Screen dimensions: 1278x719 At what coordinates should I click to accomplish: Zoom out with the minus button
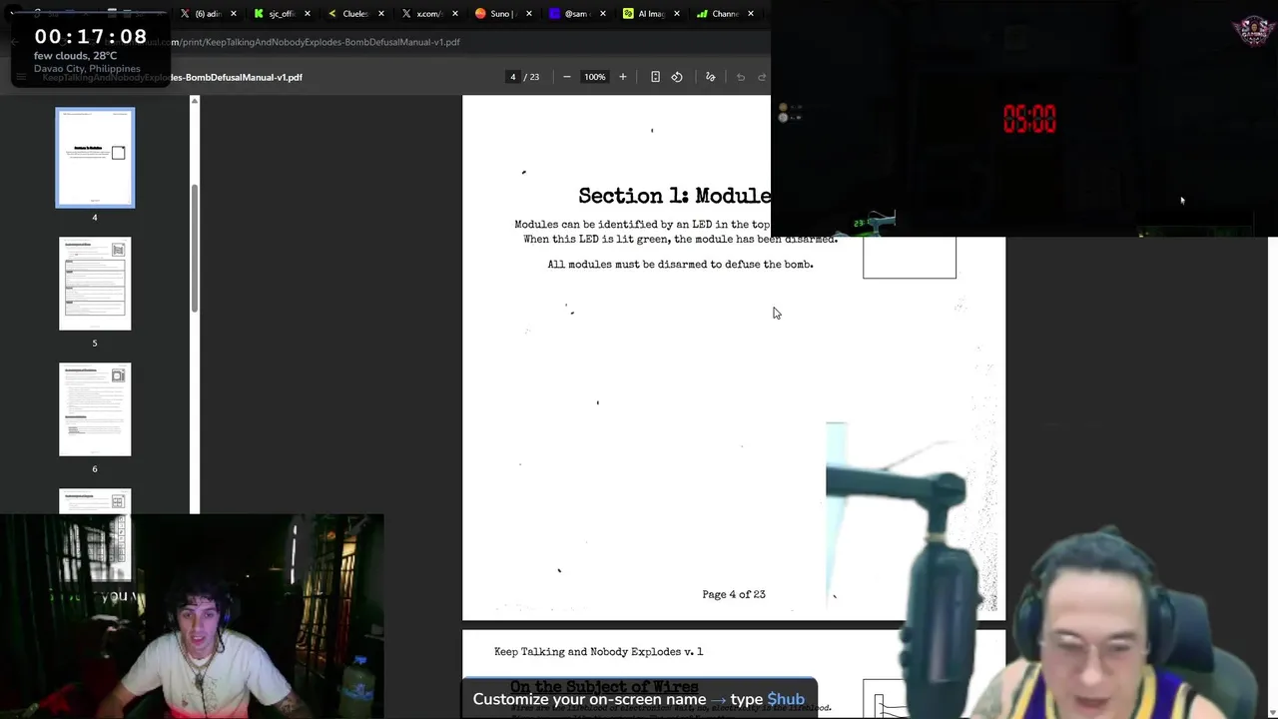click(x=566, y=77)
